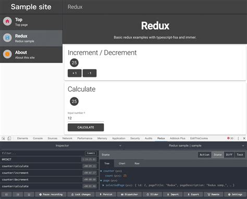Image resolution: width=247 pixels, height=199 pixels.
Task: Open the DevTools three-dot customize menu
Action: click(238, 139)
